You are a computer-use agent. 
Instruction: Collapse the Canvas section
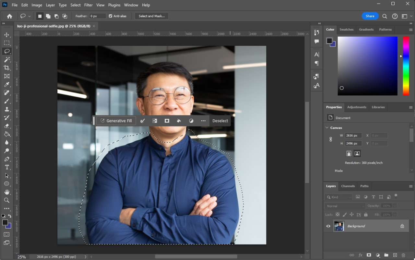(x=327, y=128)
